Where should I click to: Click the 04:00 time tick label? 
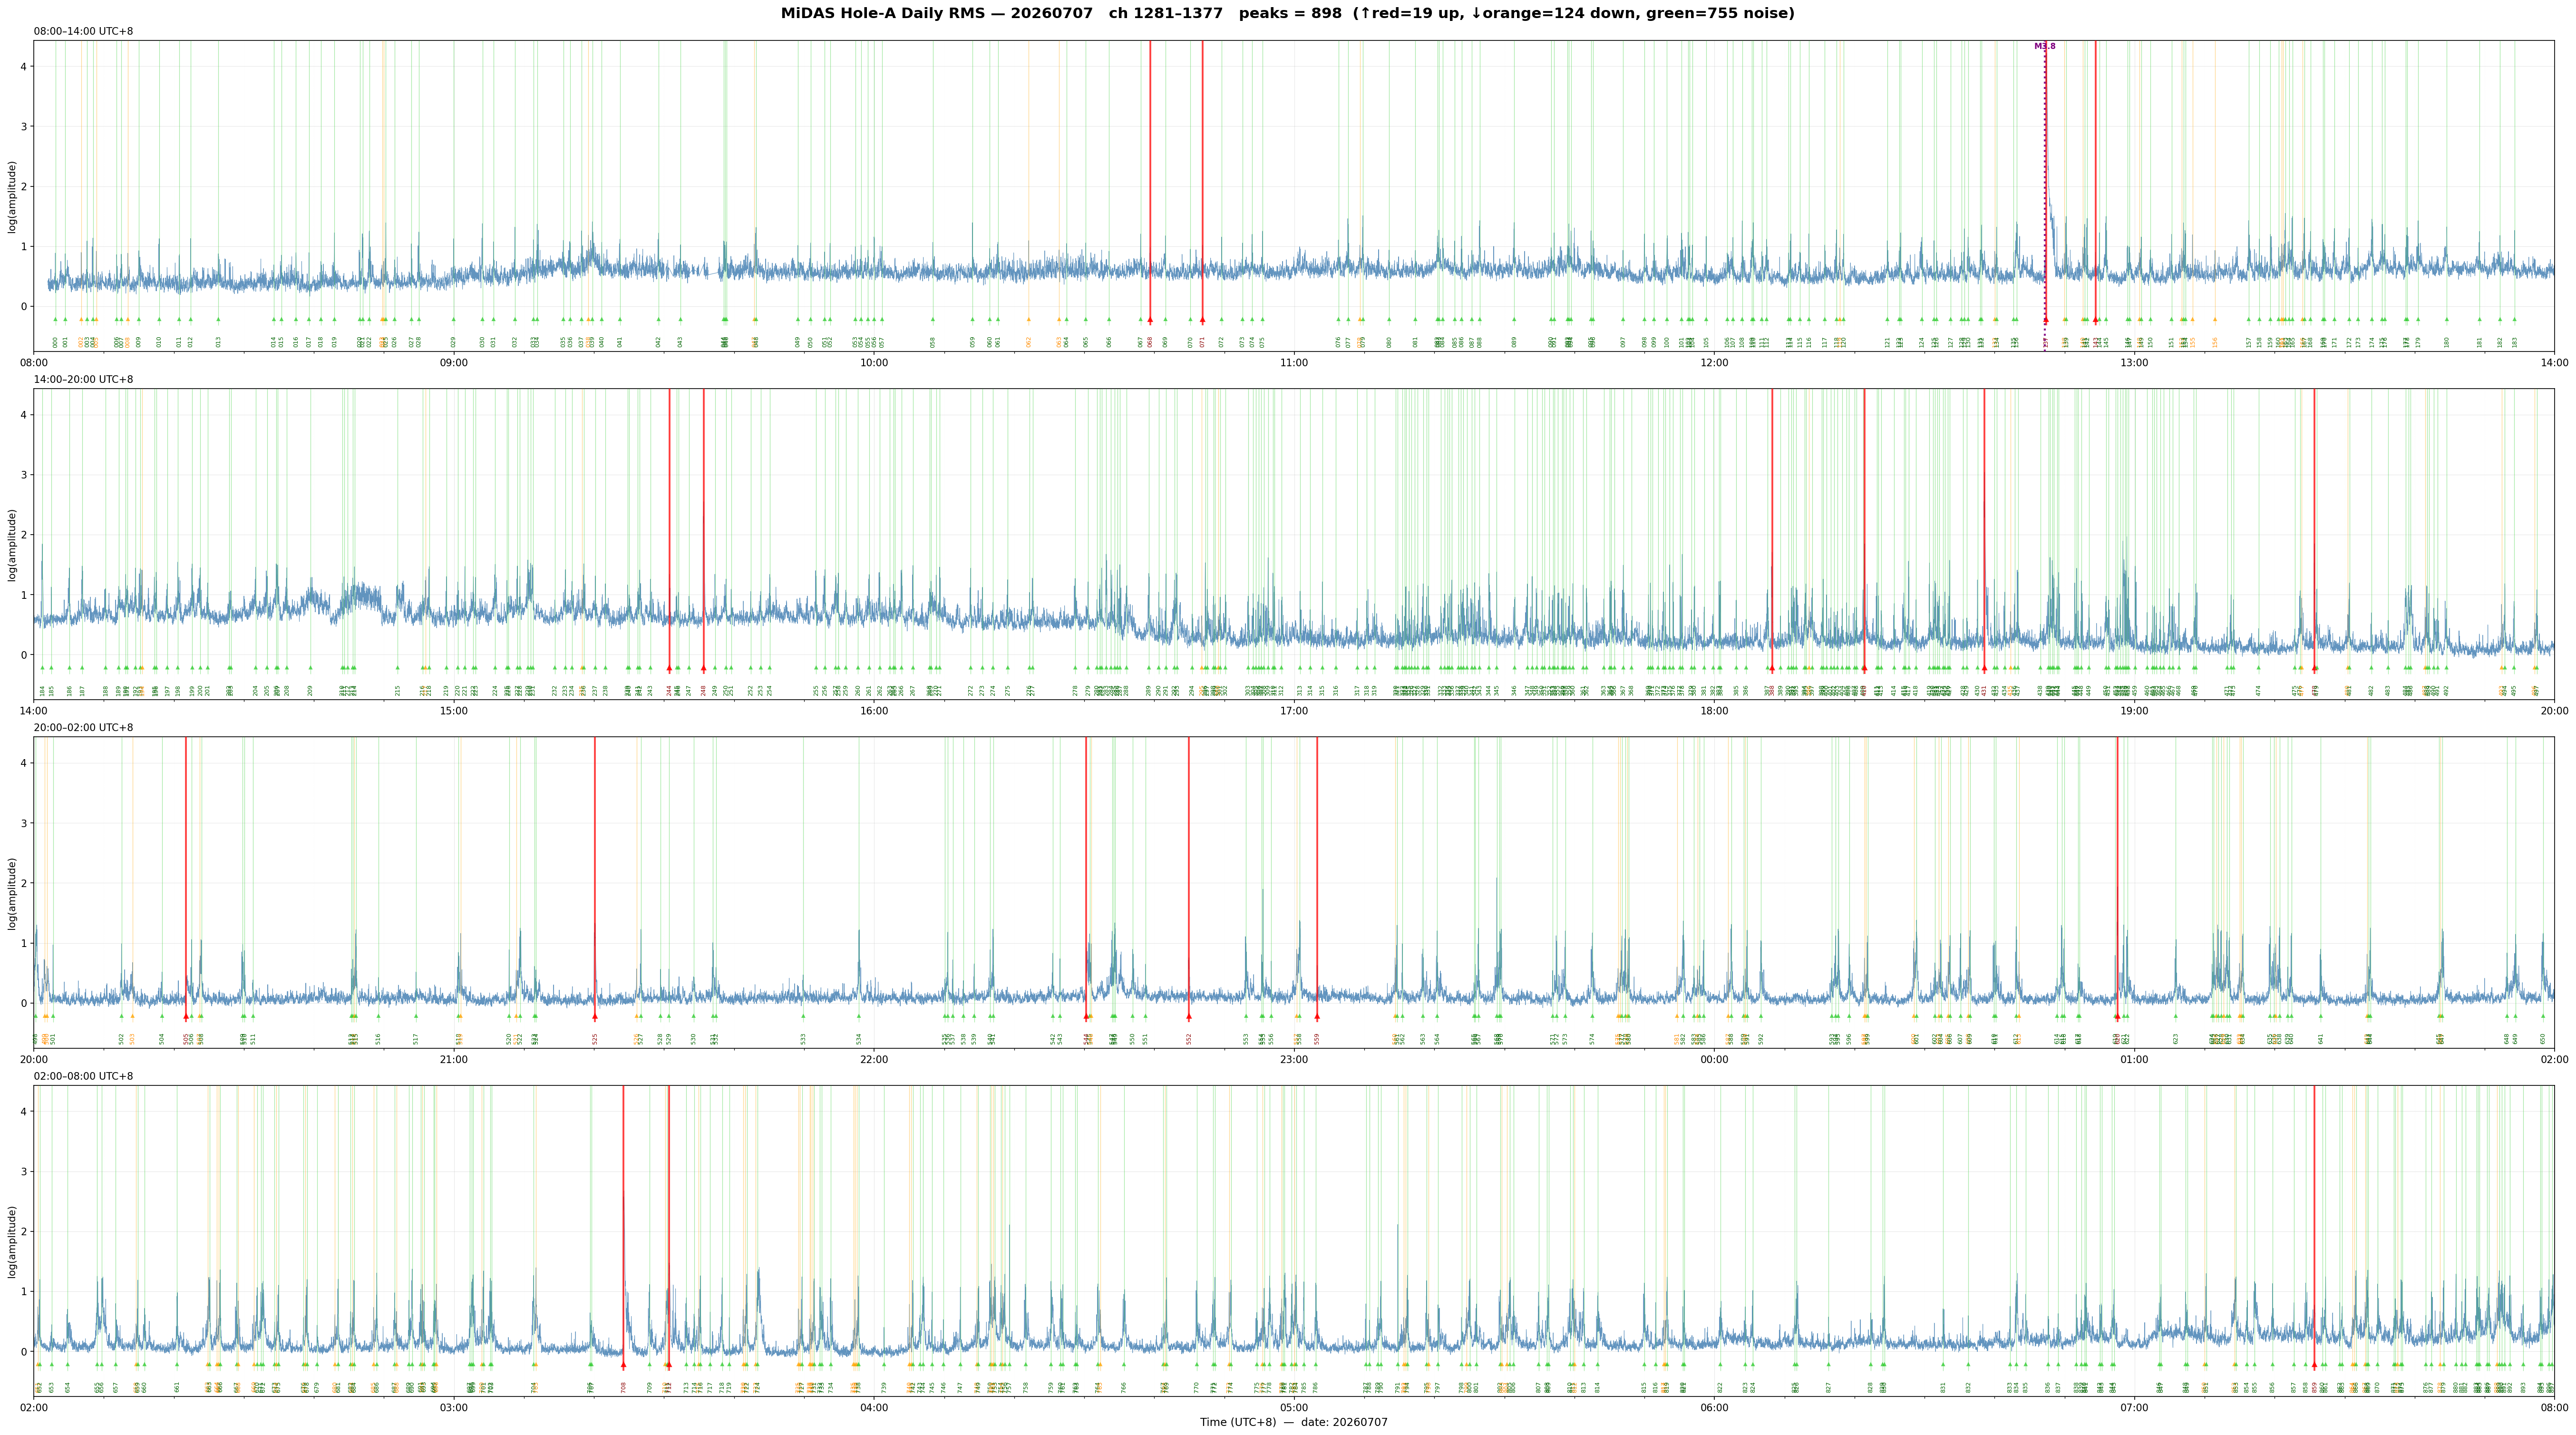pos(874,1407)
